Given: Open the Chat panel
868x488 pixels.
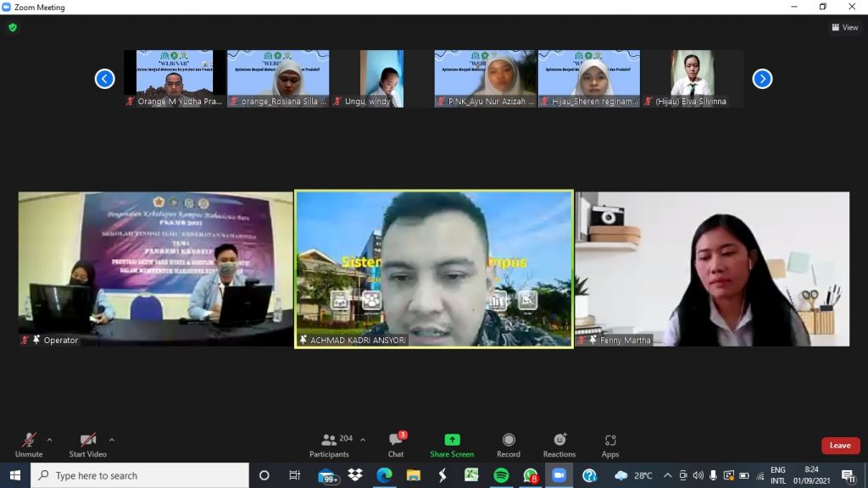Looking at the screenshot, I should 396,441.
